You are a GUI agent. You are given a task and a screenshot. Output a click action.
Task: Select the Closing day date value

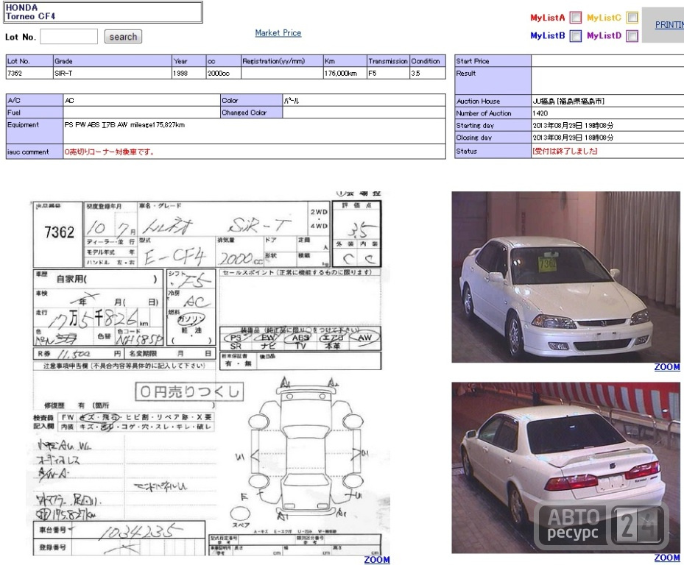click(573, 138)
